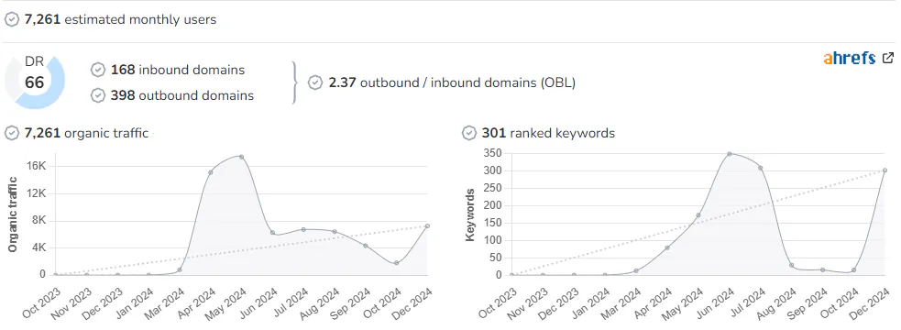Click the 16K label on organic traffic axis

pyautogui.click(x=36, y=166)
